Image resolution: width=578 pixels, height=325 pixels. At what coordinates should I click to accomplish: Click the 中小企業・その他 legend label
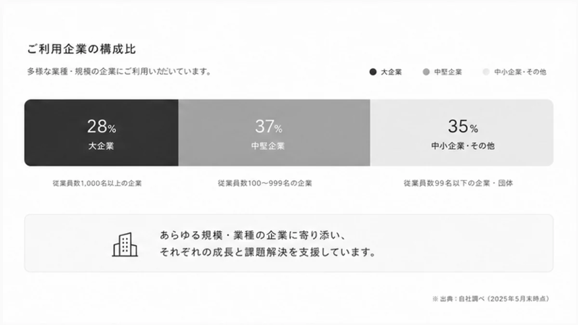520,72
